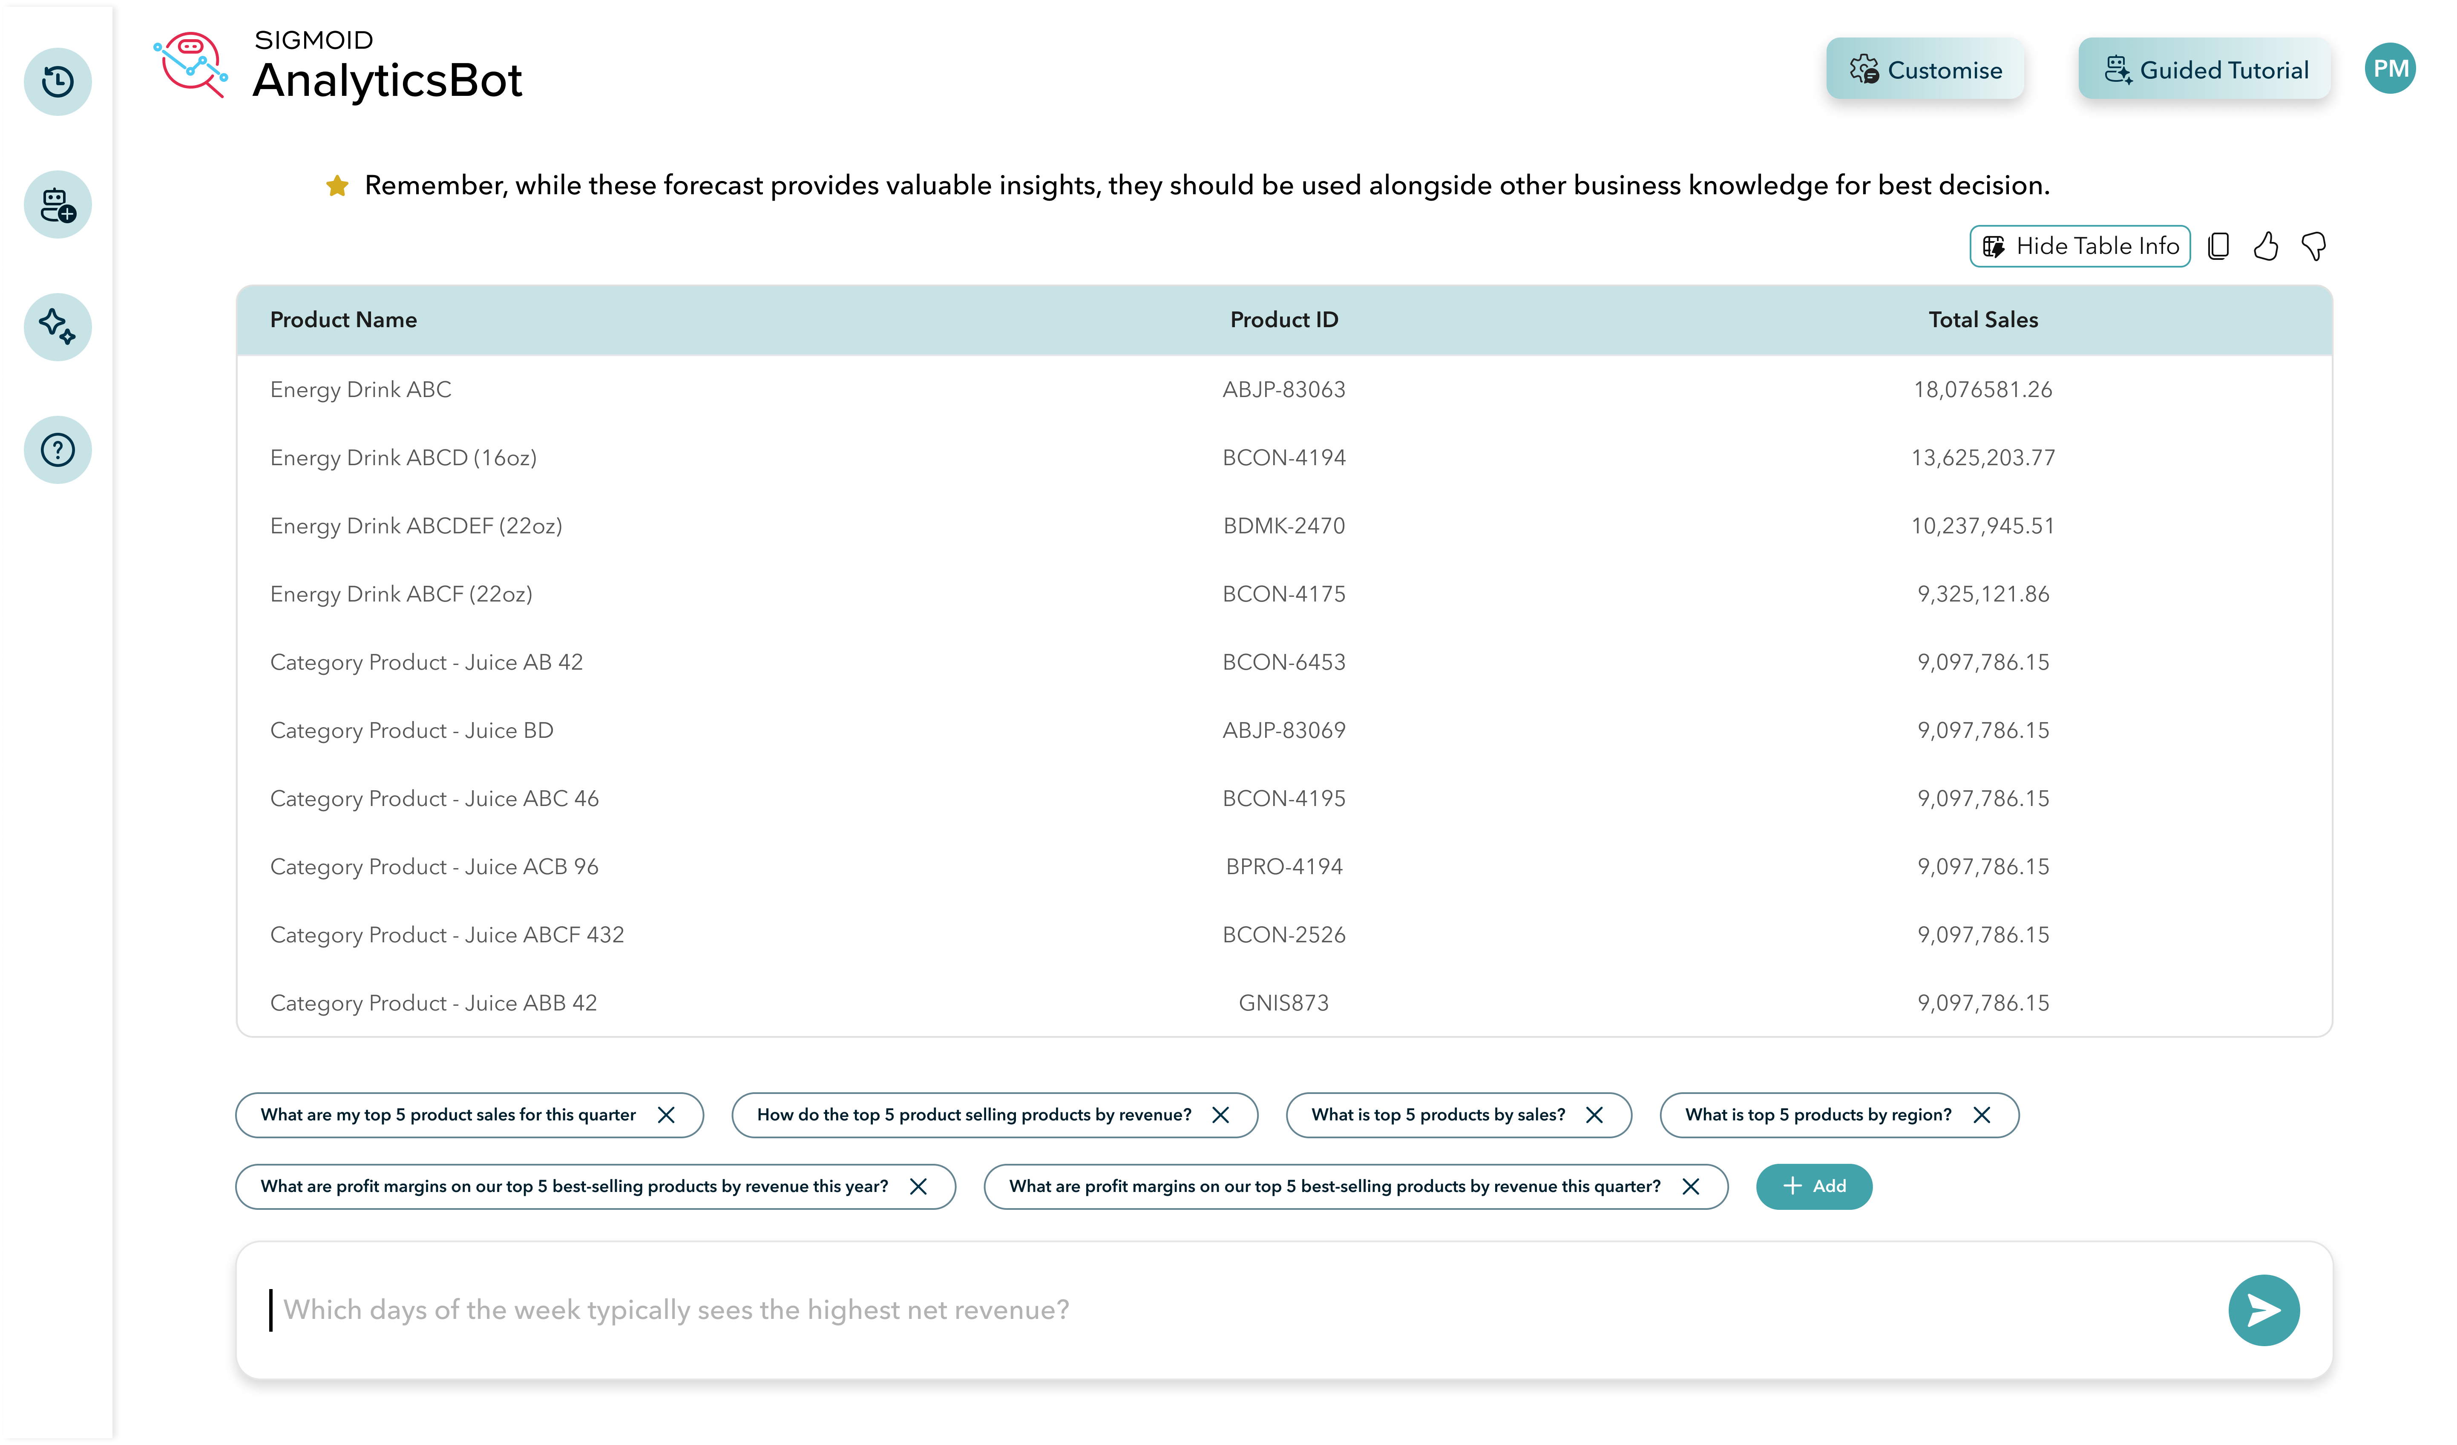Select Energy Drink ABCF (22oz) row
2457x1445 pixels.
(402, 595)
